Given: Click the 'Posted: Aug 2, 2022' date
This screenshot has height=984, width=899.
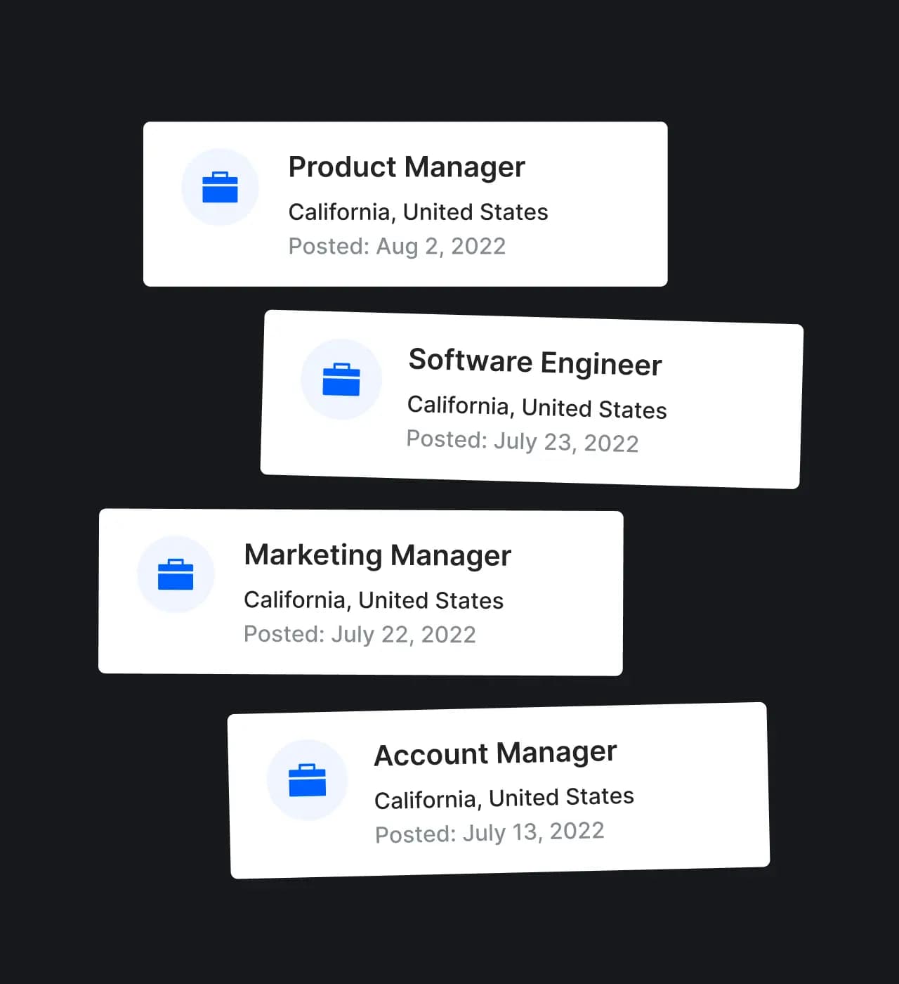Looking at the screenshot, I should (x=397, y=246).
